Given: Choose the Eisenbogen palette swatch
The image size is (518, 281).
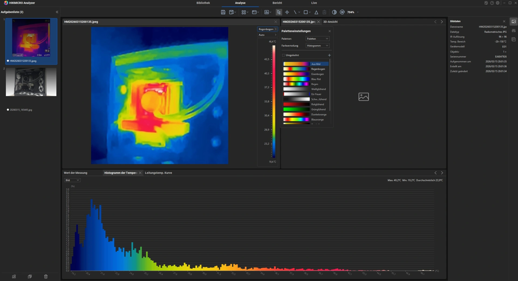Looking at the screenshot, I should pos(296,74).
